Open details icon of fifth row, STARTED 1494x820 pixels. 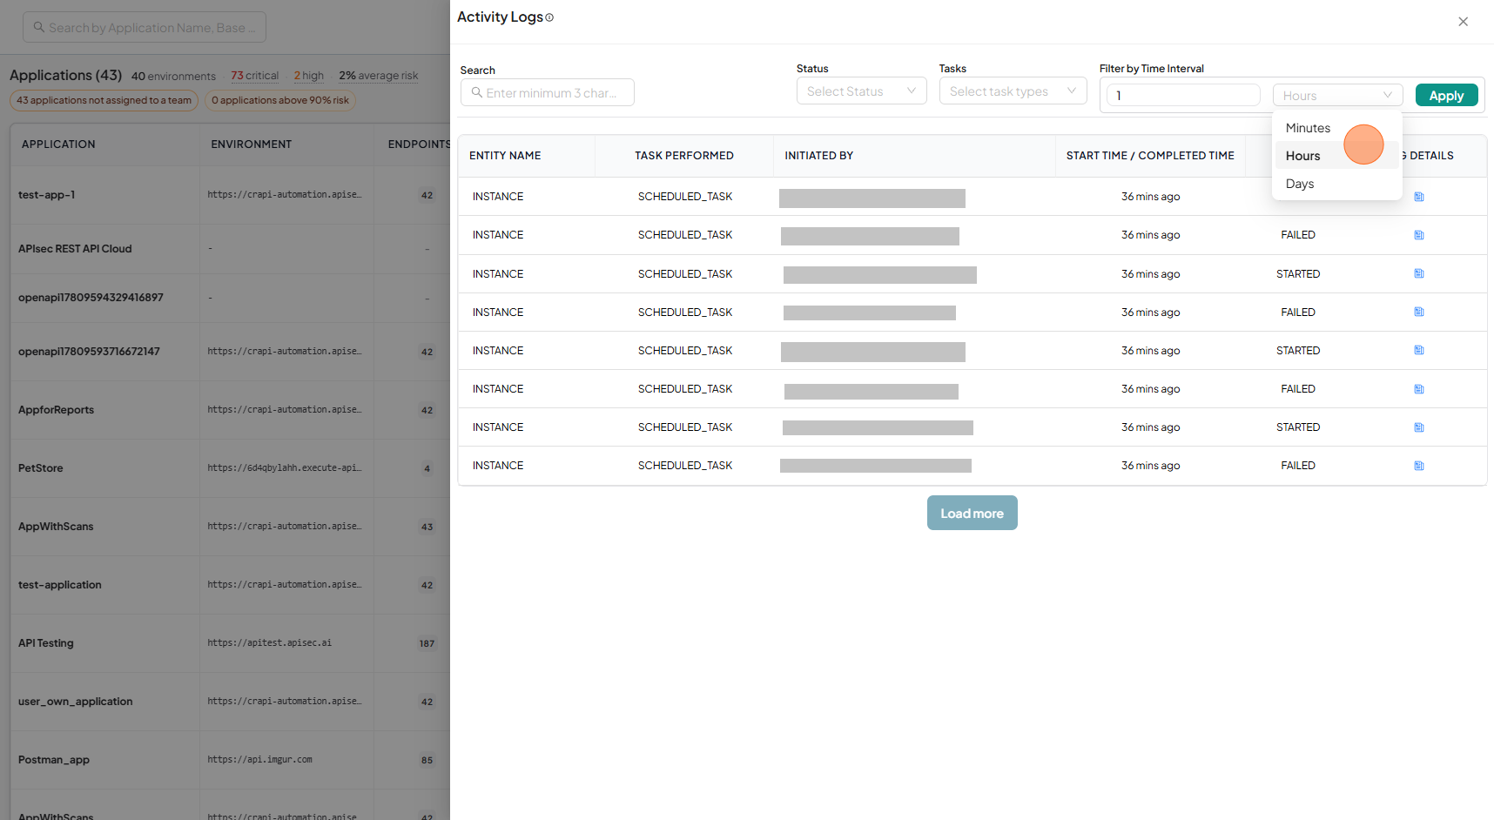pos(1419,350)
